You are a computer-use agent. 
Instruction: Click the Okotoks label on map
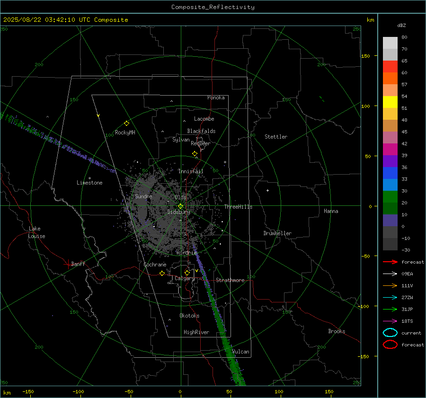(189, 316)
